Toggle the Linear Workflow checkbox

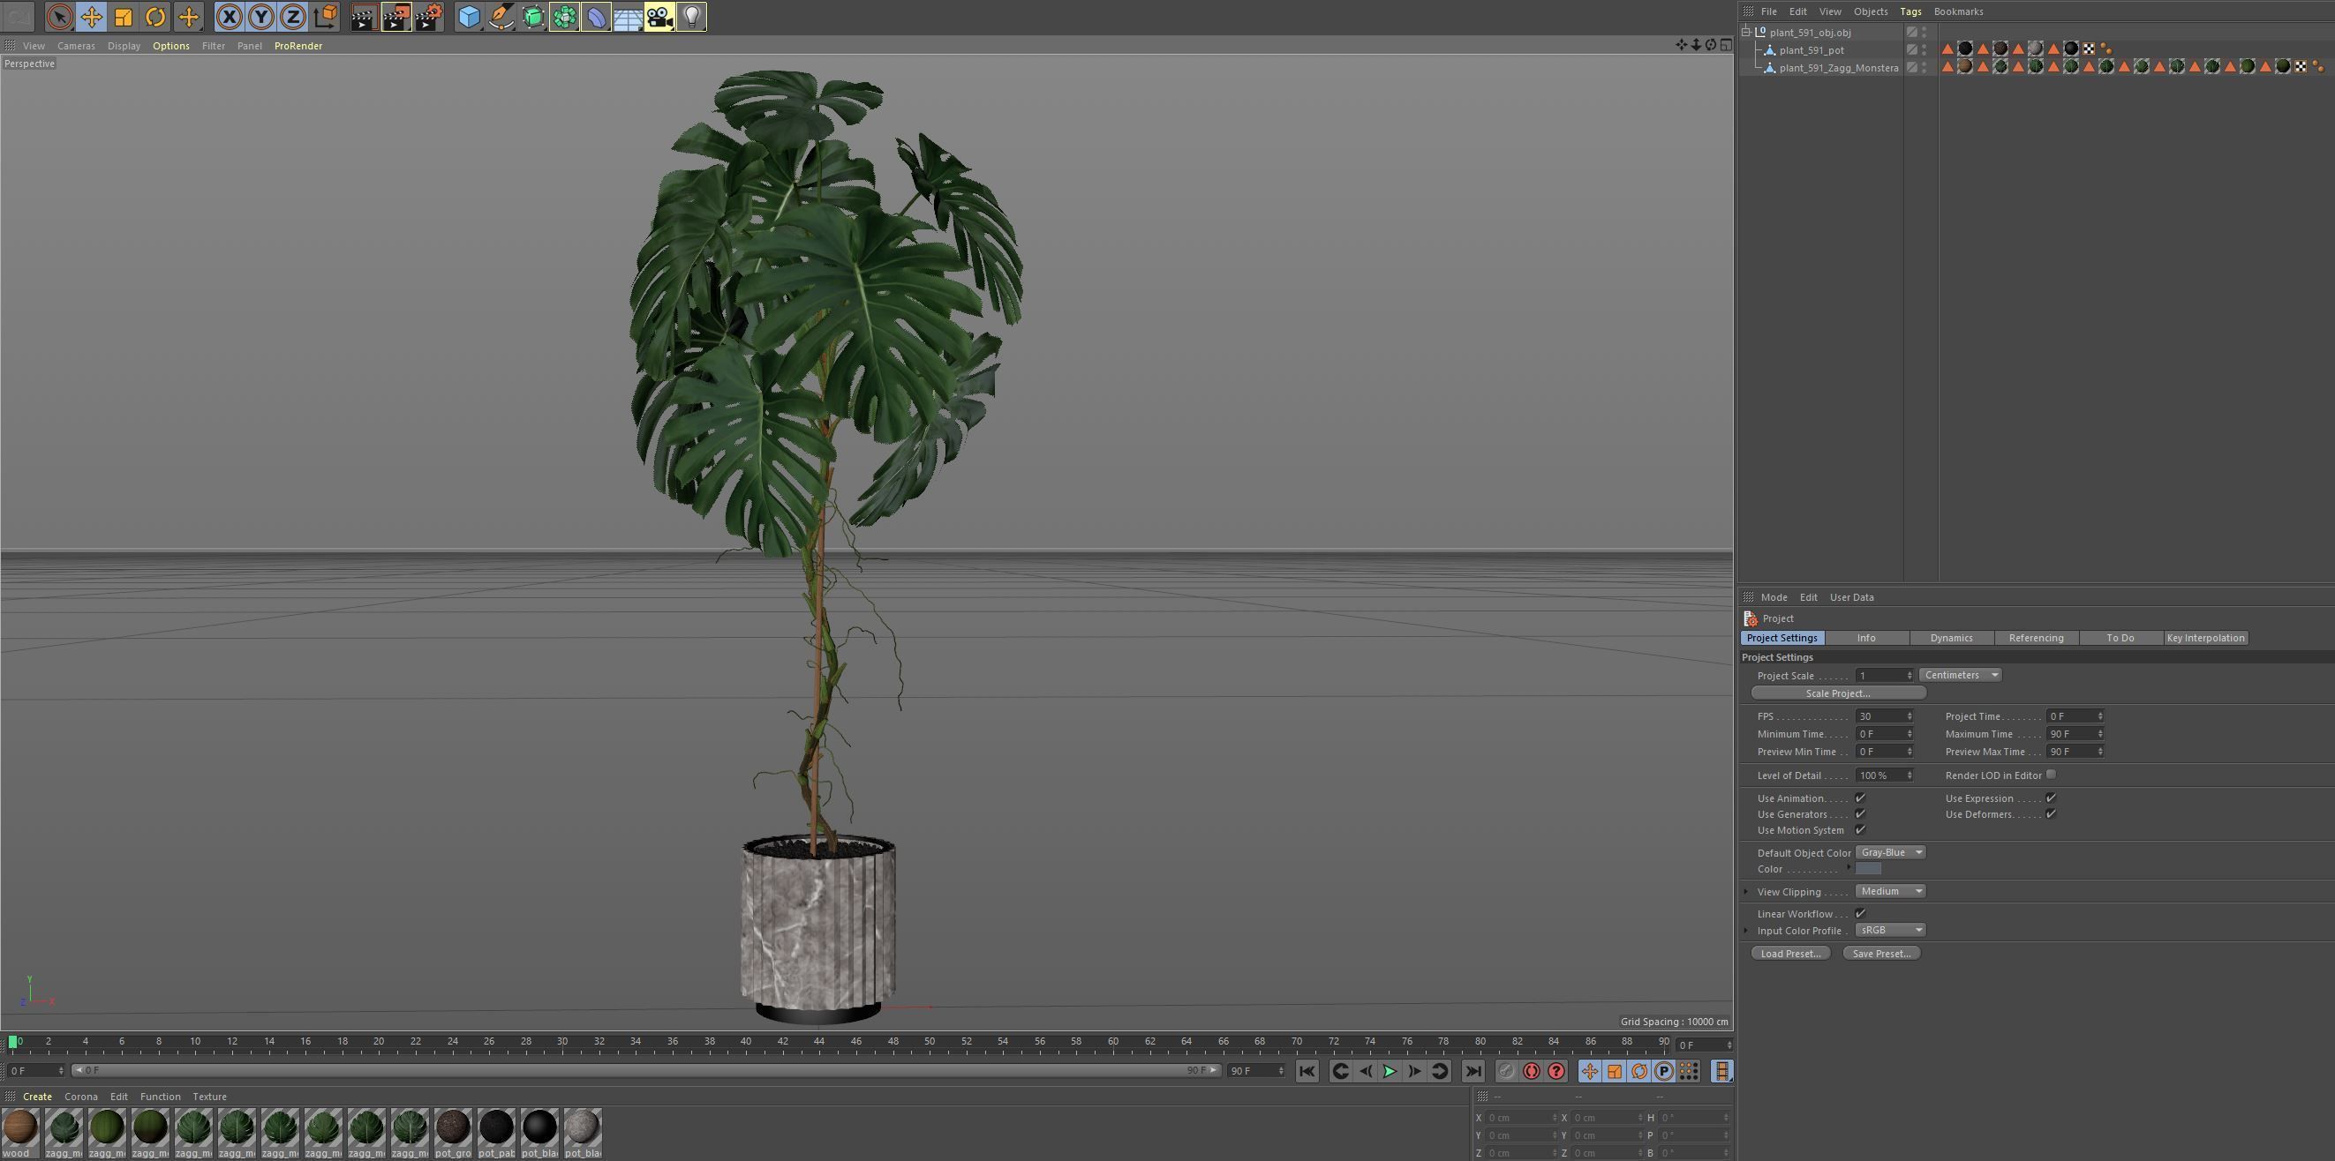[x=1860, y=913]
